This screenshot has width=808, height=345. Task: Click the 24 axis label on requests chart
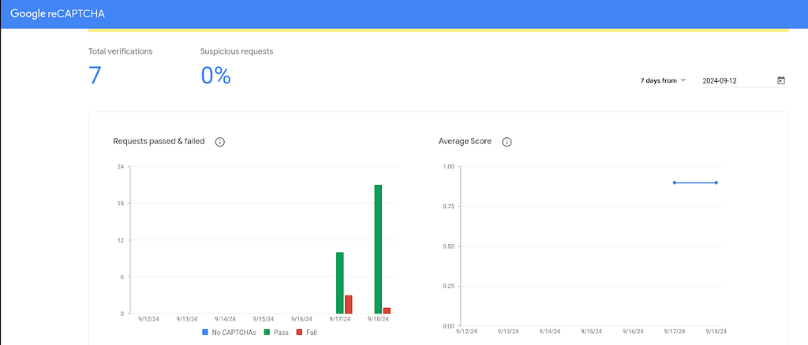pos(121,166)
